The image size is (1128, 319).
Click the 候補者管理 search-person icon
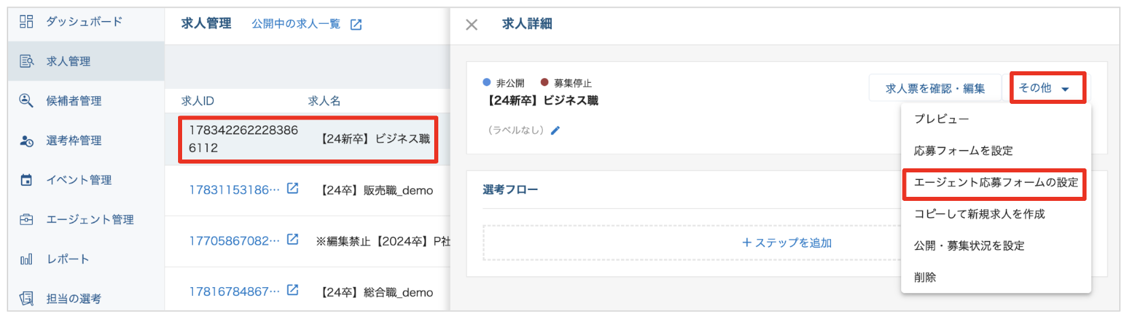coord(27,100)
